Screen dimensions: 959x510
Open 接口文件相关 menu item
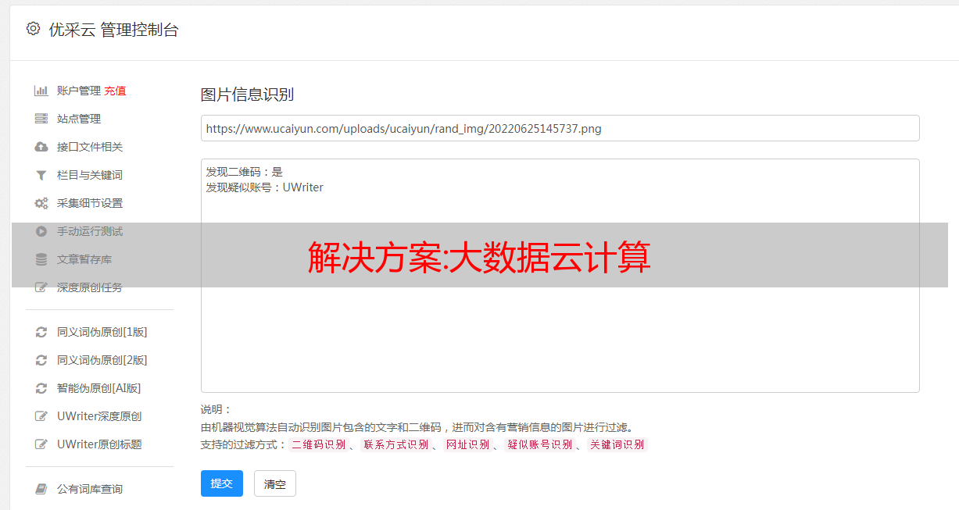pos(90,147)
